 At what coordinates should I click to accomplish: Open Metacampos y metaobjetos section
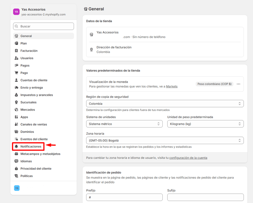(x=40, y=154)
